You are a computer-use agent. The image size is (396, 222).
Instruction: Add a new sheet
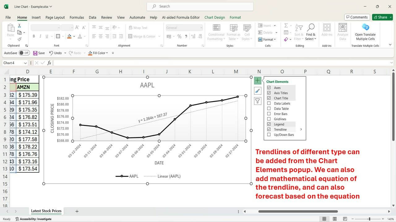pos(77,211)
